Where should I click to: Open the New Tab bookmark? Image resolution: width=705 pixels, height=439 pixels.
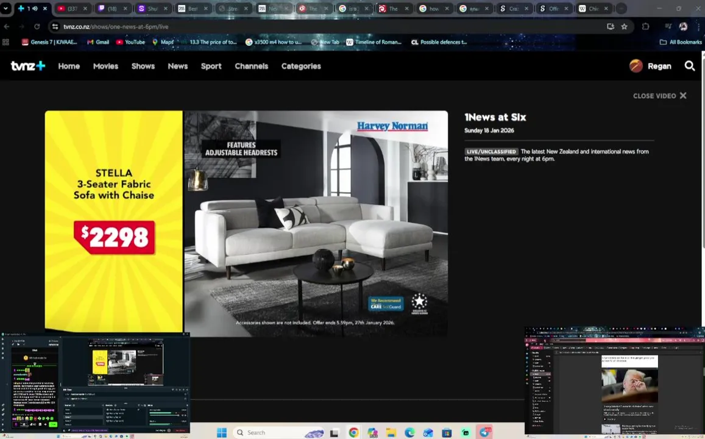click(x=325, y=42)
